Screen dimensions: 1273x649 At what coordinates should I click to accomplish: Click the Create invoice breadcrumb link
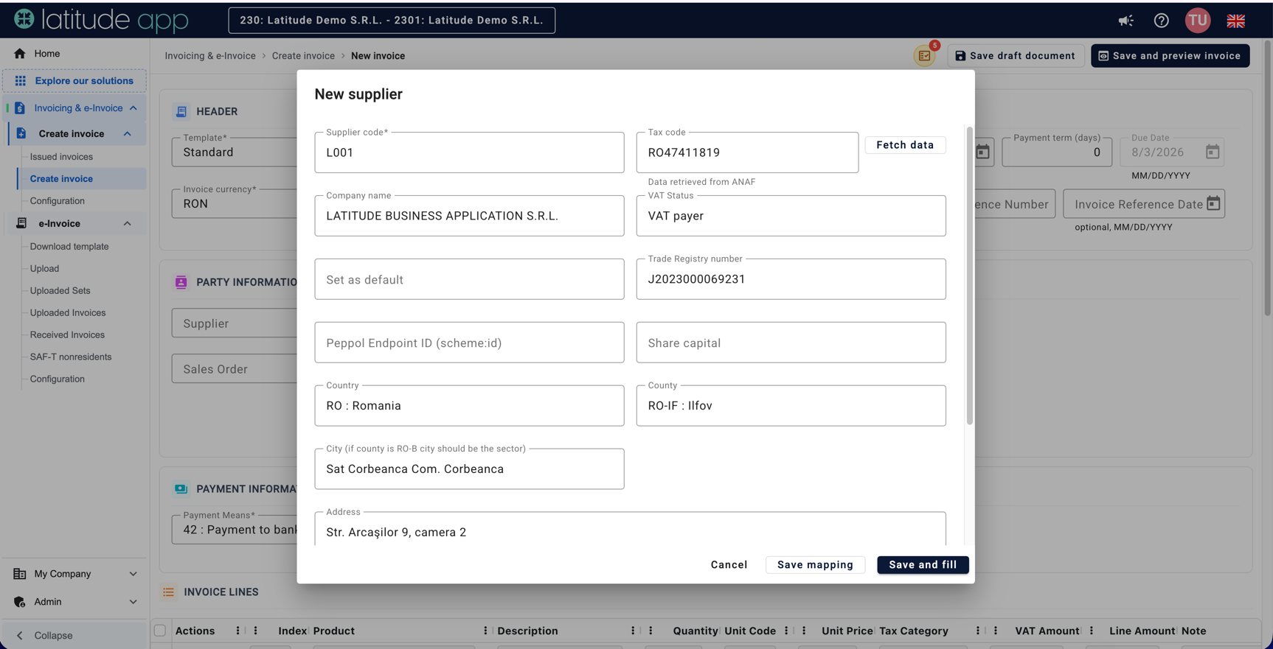pos(303,56)
